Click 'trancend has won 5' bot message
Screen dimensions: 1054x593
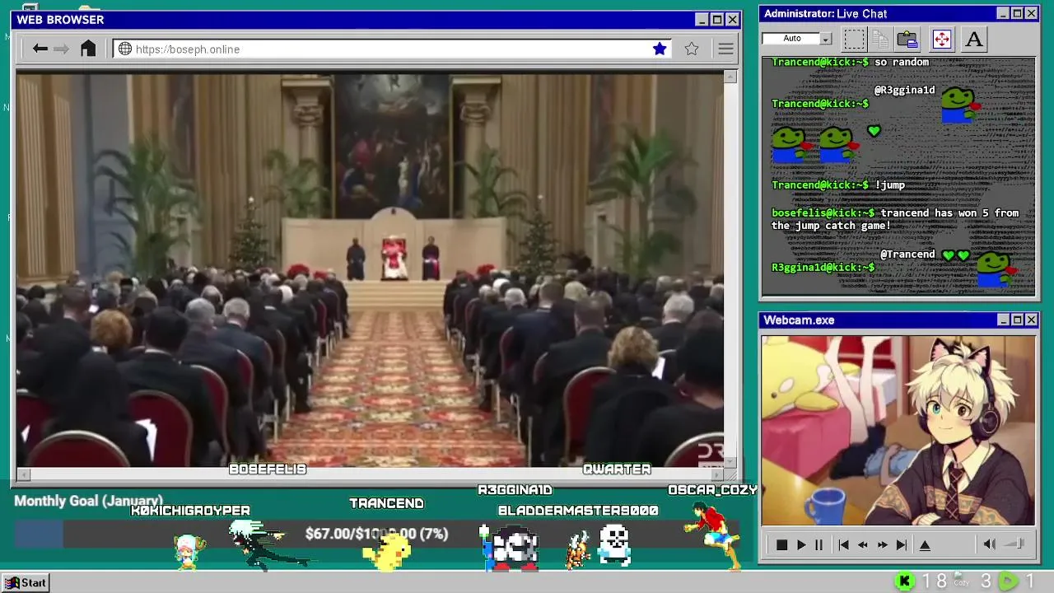coord(895,219)
